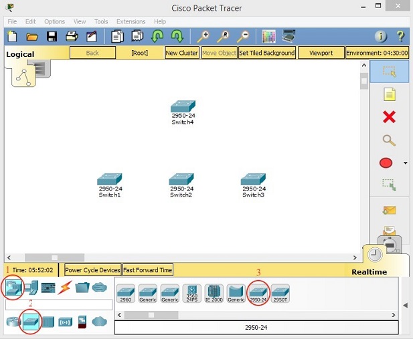The image size is (413, 339).
Task: Open the Activity Wizard icon
Action: click(x=92, y=36)
